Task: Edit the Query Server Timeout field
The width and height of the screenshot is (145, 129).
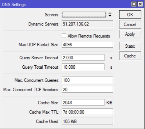Action: [83, 58]
